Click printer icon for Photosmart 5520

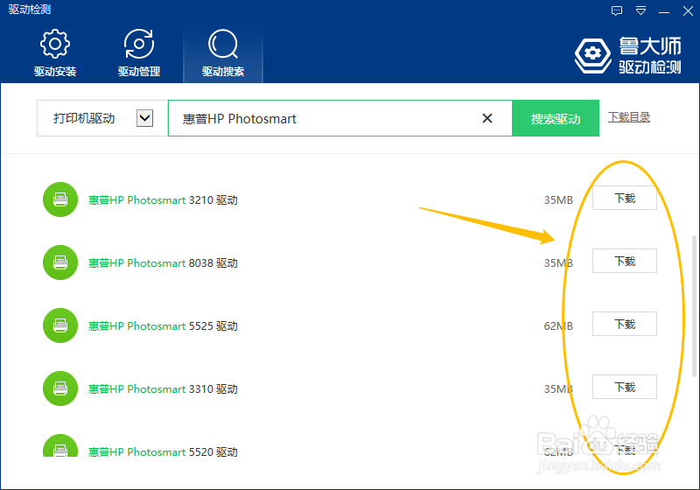click(x=60, y=445)
